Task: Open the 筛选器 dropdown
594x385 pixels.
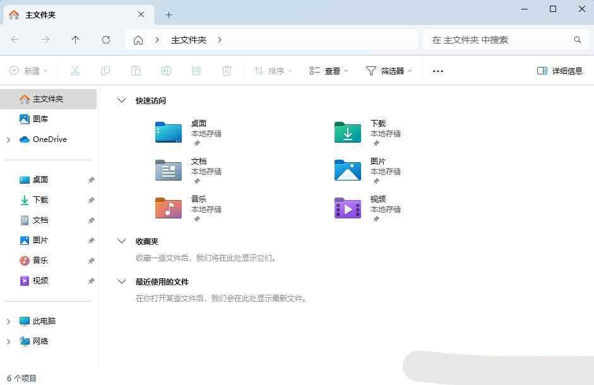Action: [389, 71]
